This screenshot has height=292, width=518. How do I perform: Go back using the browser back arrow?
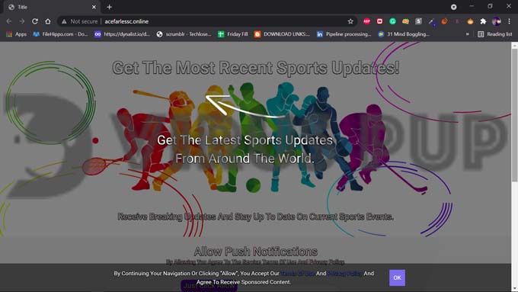[9, 21]
